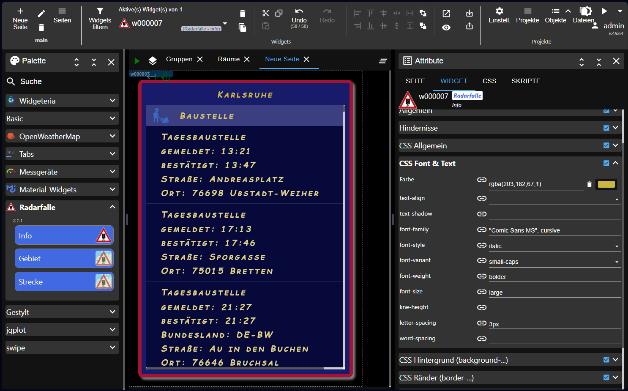Collapse the Radarfalle palette group
628x391 pixels.
(112, 207)
